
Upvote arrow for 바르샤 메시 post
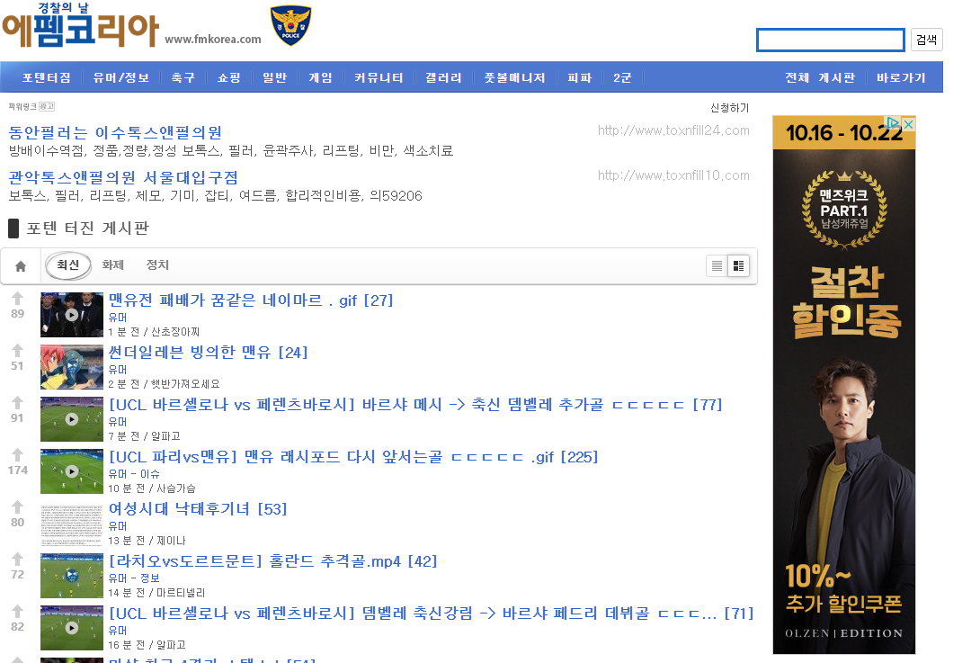[x=17, y=403]
